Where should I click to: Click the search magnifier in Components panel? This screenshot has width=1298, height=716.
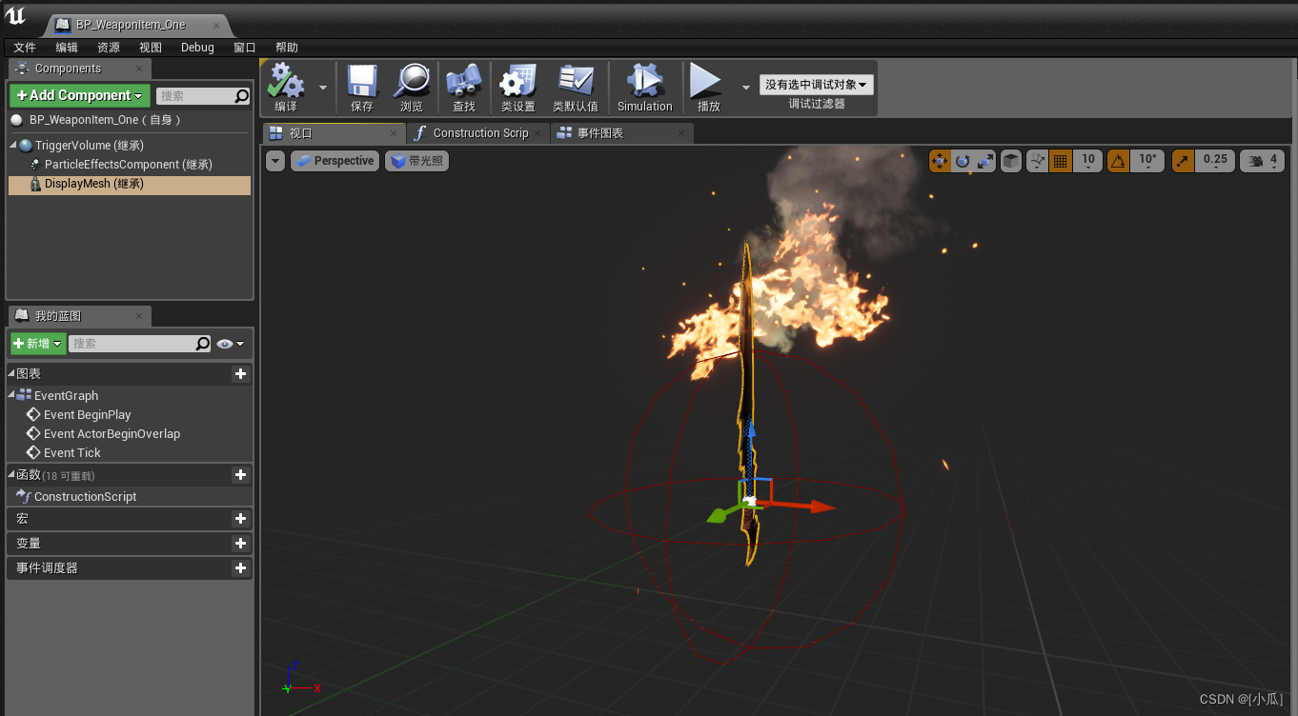(x=241, y=96)
